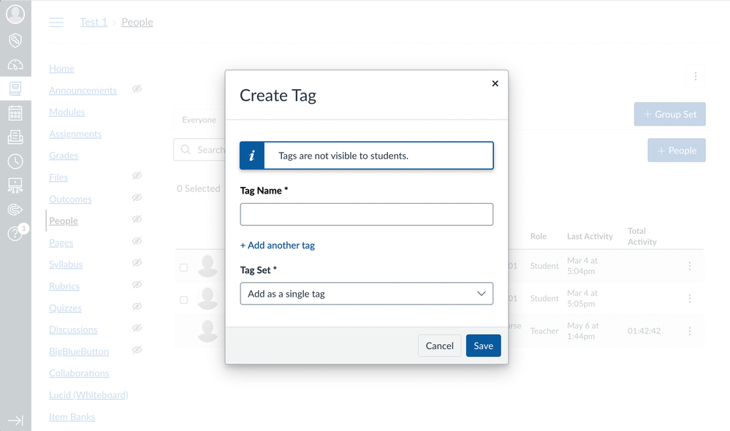The image size is (730, 431).
Task: Open the People breadcrumb link
Action: pos(137,23)
